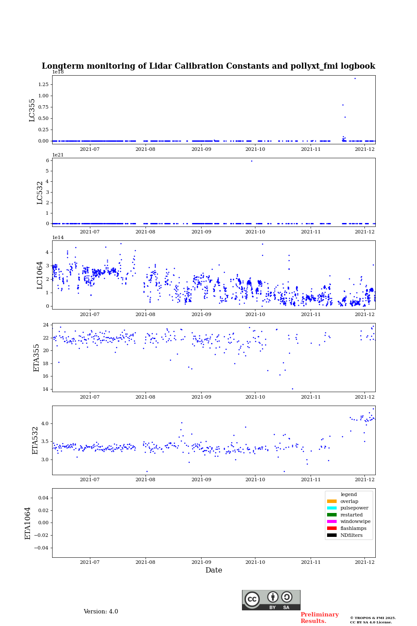Click the single outlier point near 6 in LC532
This screenshot has width=417, height=626.
click(x=252, y=161)
